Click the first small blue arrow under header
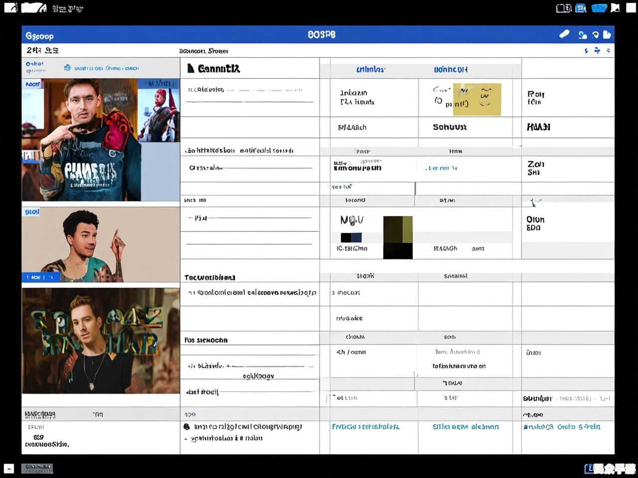 coord(586,51)
